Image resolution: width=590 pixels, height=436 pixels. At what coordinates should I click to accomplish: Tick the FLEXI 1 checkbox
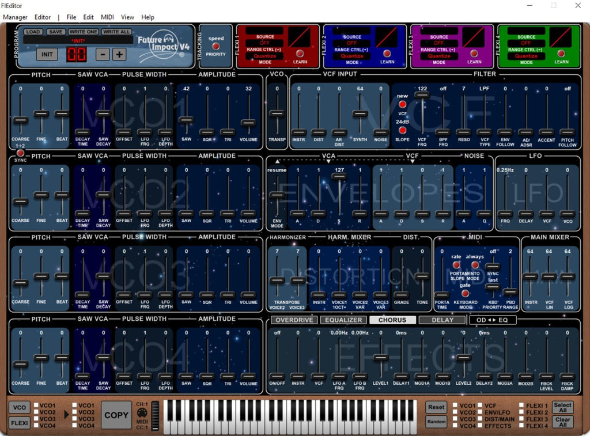pyautogui.click(x=521, y=405)
